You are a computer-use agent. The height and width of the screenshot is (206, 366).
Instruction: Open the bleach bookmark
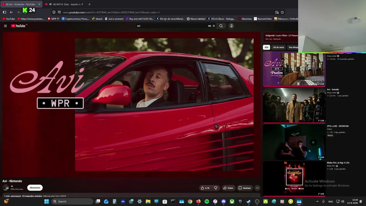(x=97, y=19)
